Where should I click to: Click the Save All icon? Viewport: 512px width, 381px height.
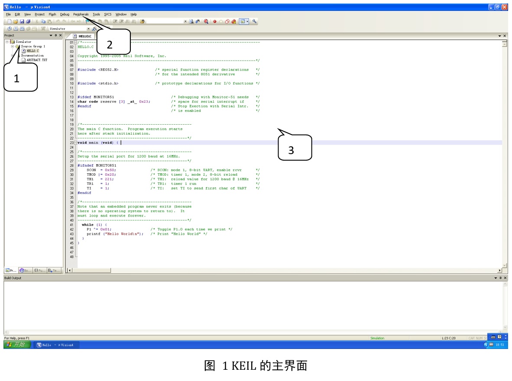click(29, 22)
